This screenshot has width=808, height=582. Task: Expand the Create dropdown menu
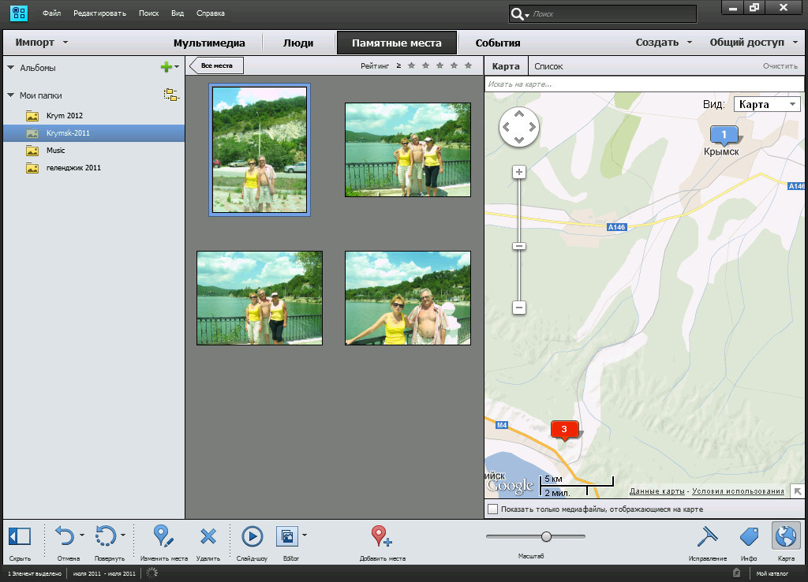(x=664, y=43)
